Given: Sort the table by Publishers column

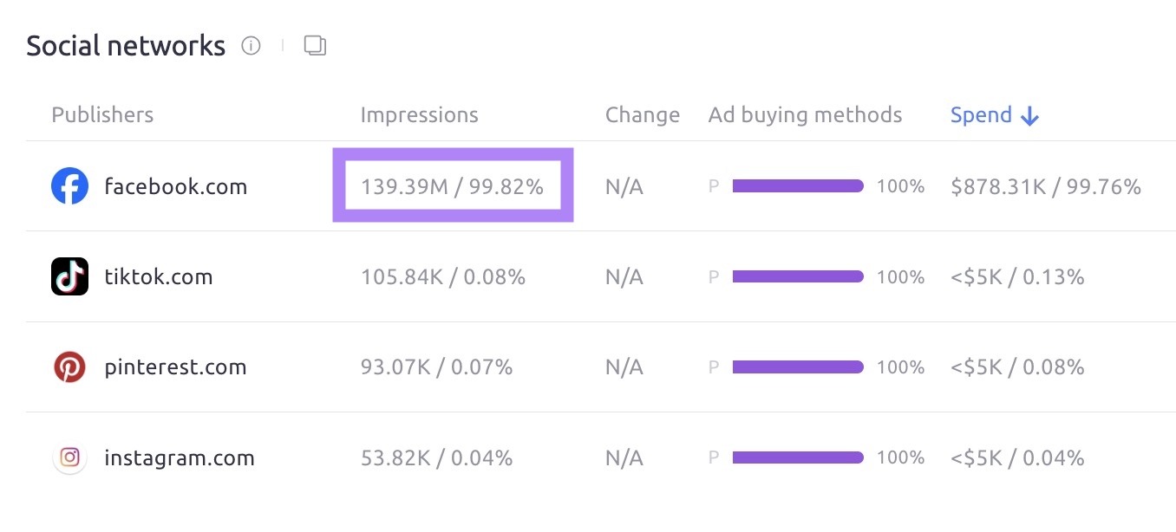Looking at the screenshot, I should (x=102, y=114).
